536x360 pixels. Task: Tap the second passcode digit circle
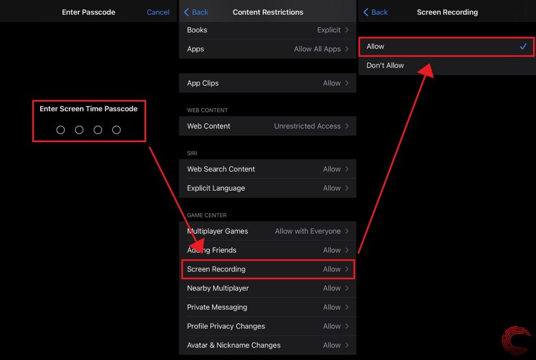pyautogui.click(x=79, y=130)
